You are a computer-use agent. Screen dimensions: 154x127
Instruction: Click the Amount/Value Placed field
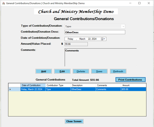coord(76,44)
